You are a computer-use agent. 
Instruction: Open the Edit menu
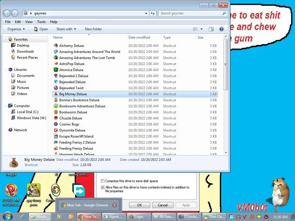click(18, 22)
